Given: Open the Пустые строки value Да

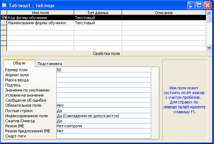Looking at the screenshot, I should [x=104, y=111].
